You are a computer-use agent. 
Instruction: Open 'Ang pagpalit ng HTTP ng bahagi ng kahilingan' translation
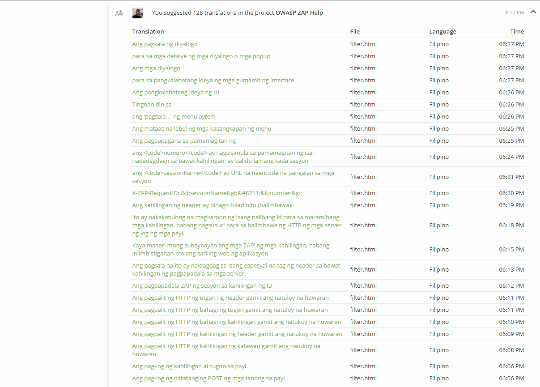coord(237,322)
